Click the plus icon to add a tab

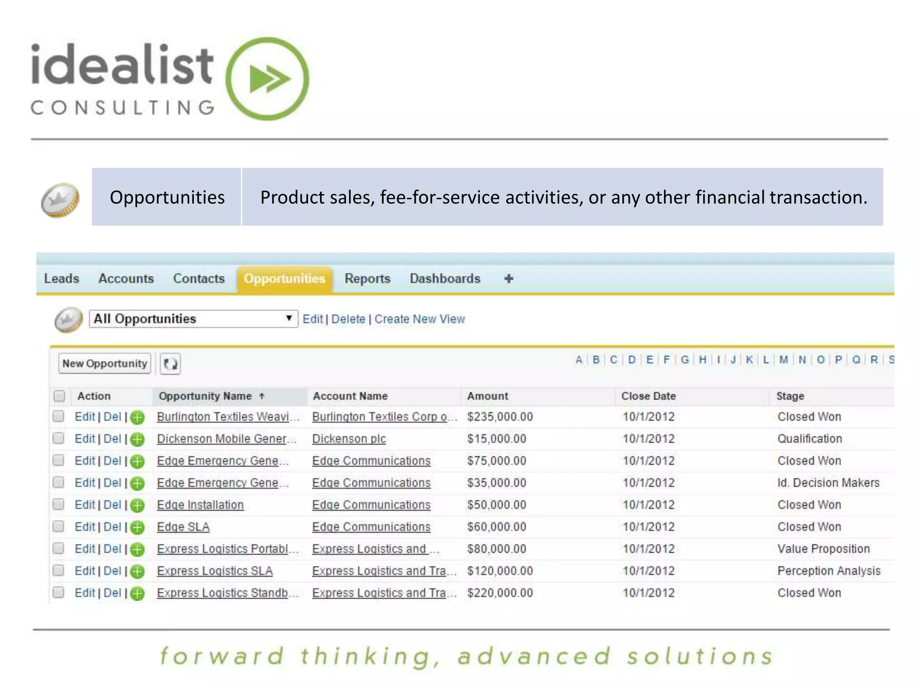coord(508,279)
